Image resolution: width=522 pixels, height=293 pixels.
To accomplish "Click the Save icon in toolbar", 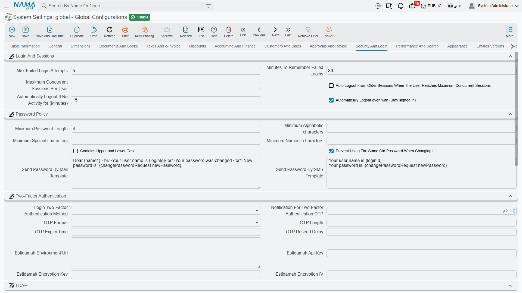I will (25, 30).
